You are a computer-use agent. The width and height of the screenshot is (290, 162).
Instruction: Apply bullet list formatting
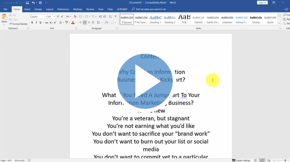pyautogui.click(x=81, y=17)
